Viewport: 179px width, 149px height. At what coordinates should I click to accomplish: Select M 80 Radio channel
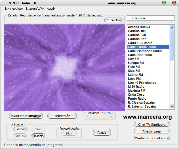click(148, 87)
